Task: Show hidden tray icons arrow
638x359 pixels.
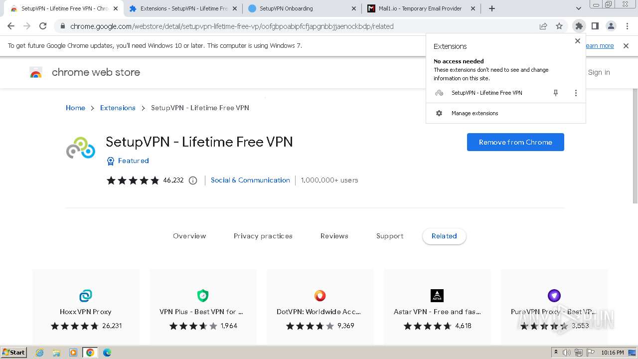Action: coord(556,353)
